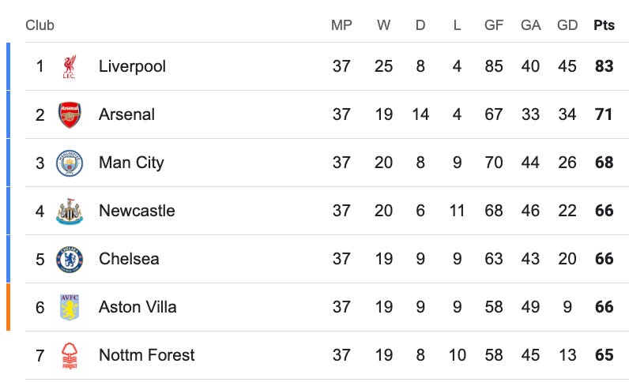Click the Chelsea club crest
Image resolution: width=629 pixels, height=382 pixels.
click(70, 260)
